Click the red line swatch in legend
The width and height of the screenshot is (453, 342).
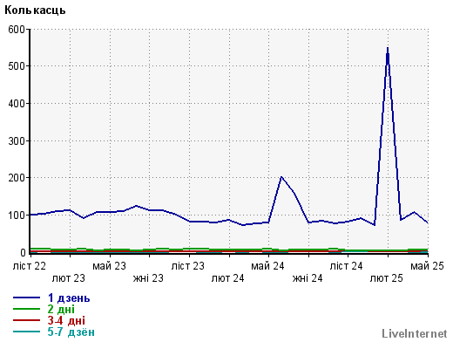pos(26,320)
